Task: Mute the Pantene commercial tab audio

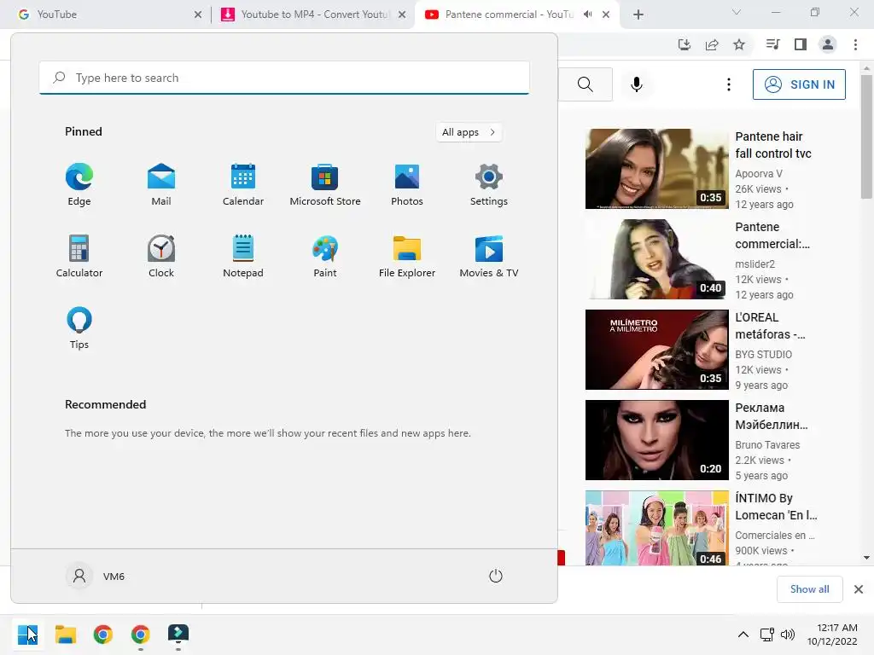Action: pos(587,14)
